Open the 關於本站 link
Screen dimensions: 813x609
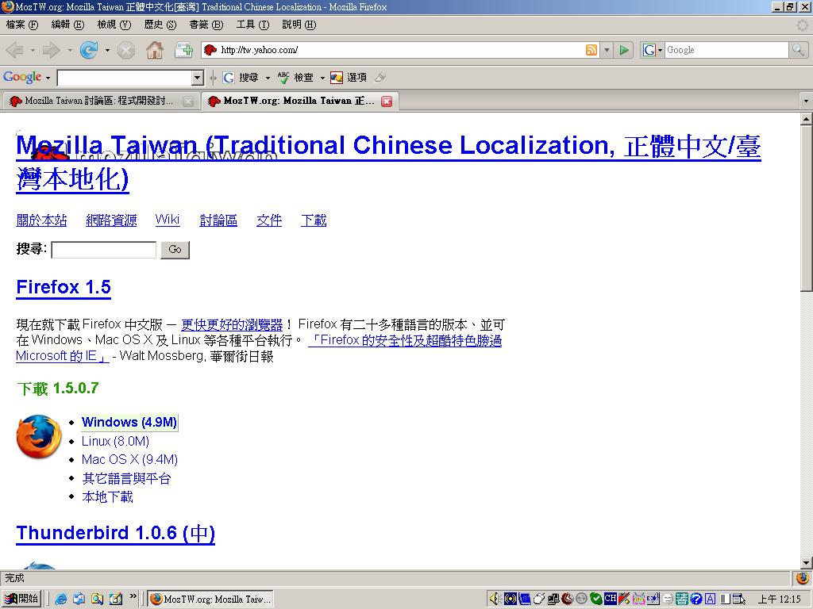(x=41, y=220)
